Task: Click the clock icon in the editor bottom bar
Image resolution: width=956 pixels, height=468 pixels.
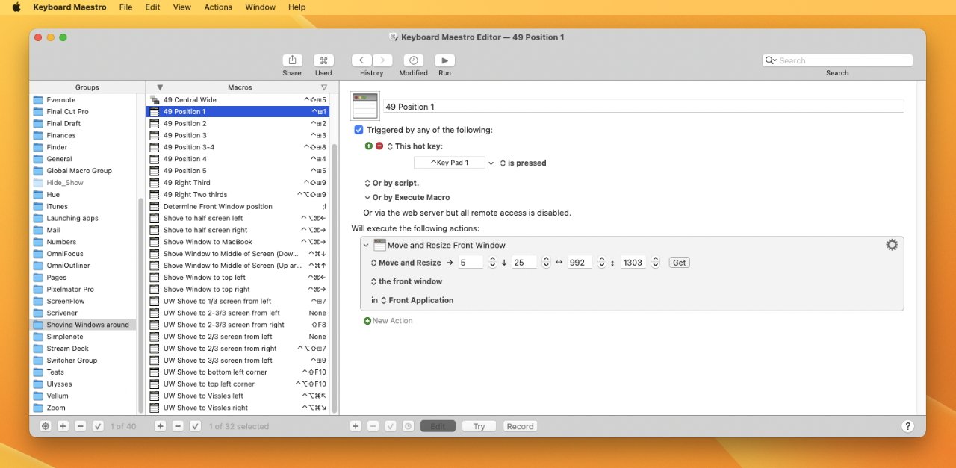Action: (x=408, y=426)
